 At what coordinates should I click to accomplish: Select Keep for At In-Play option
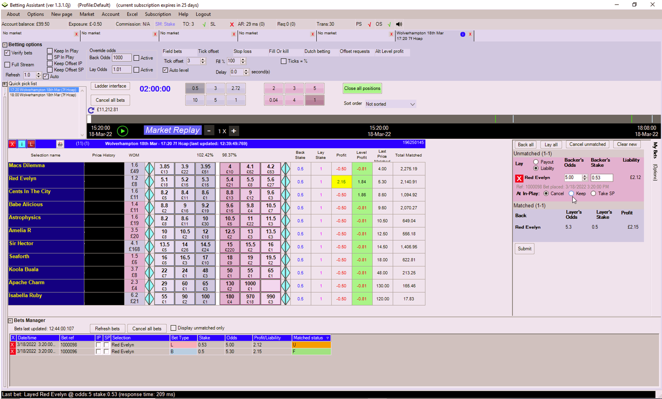pos(571,194)
